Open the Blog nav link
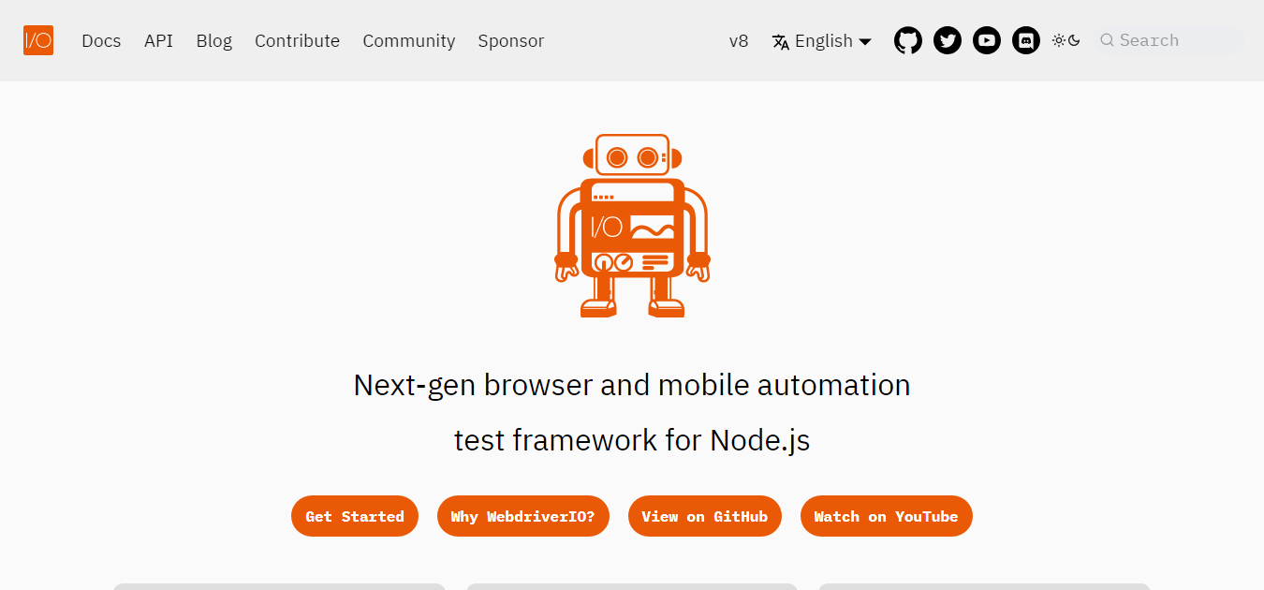The width and height of the screenshot is (1264, 590). (x=214, y=41)
